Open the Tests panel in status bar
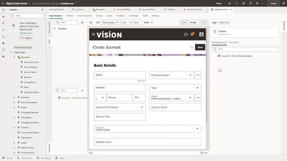This screenshot has width=287, height=161. click(60, 158)
